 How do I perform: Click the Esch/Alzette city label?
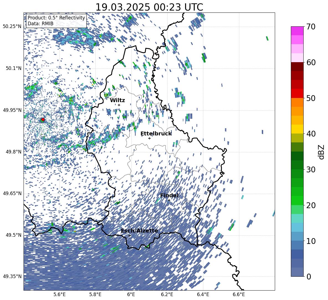point(139,231)
